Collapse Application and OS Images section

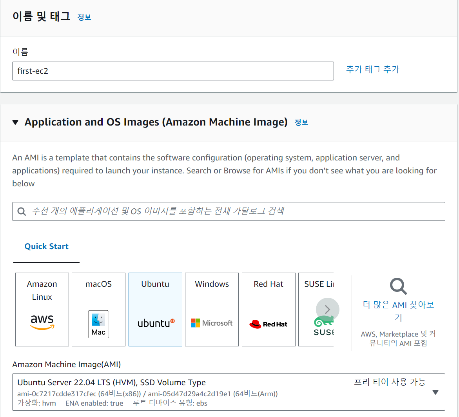[15, 122]
